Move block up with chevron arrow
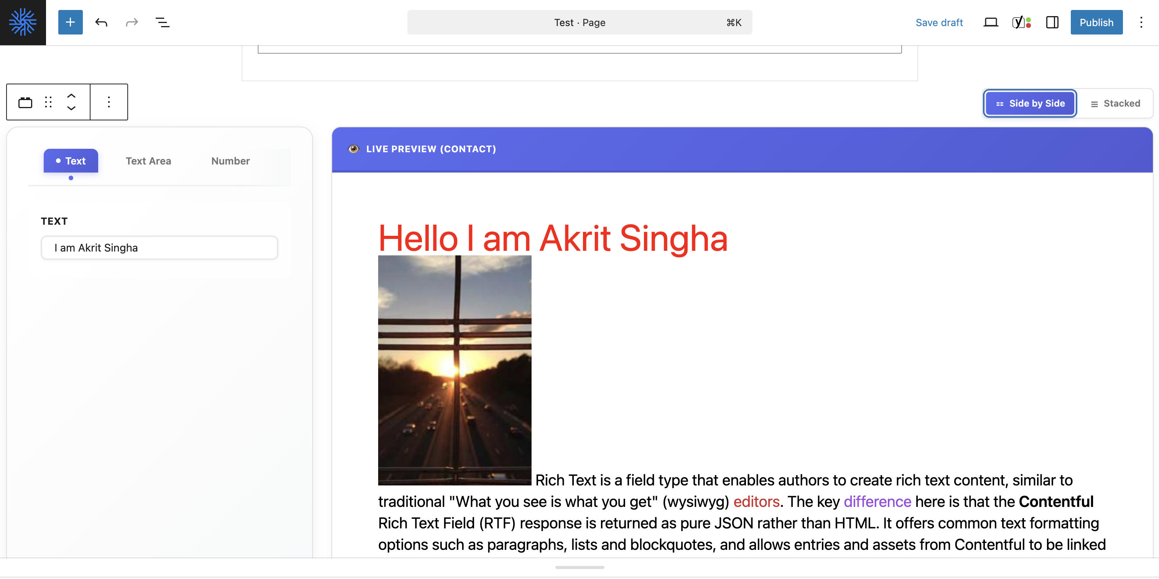1159x579 pixels. click(x=71, y=96)
